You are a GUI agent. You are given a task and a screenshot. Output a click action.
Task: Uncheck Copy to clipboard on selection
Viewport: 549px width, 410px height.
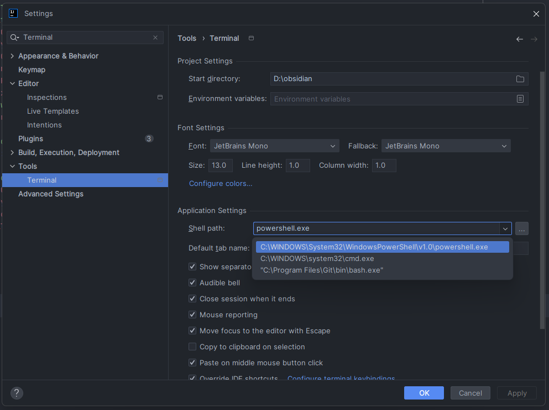pyautogui.click(x=192, y=347)
